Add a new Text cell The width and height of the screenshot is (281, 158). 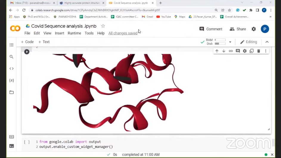click(44, 42)
